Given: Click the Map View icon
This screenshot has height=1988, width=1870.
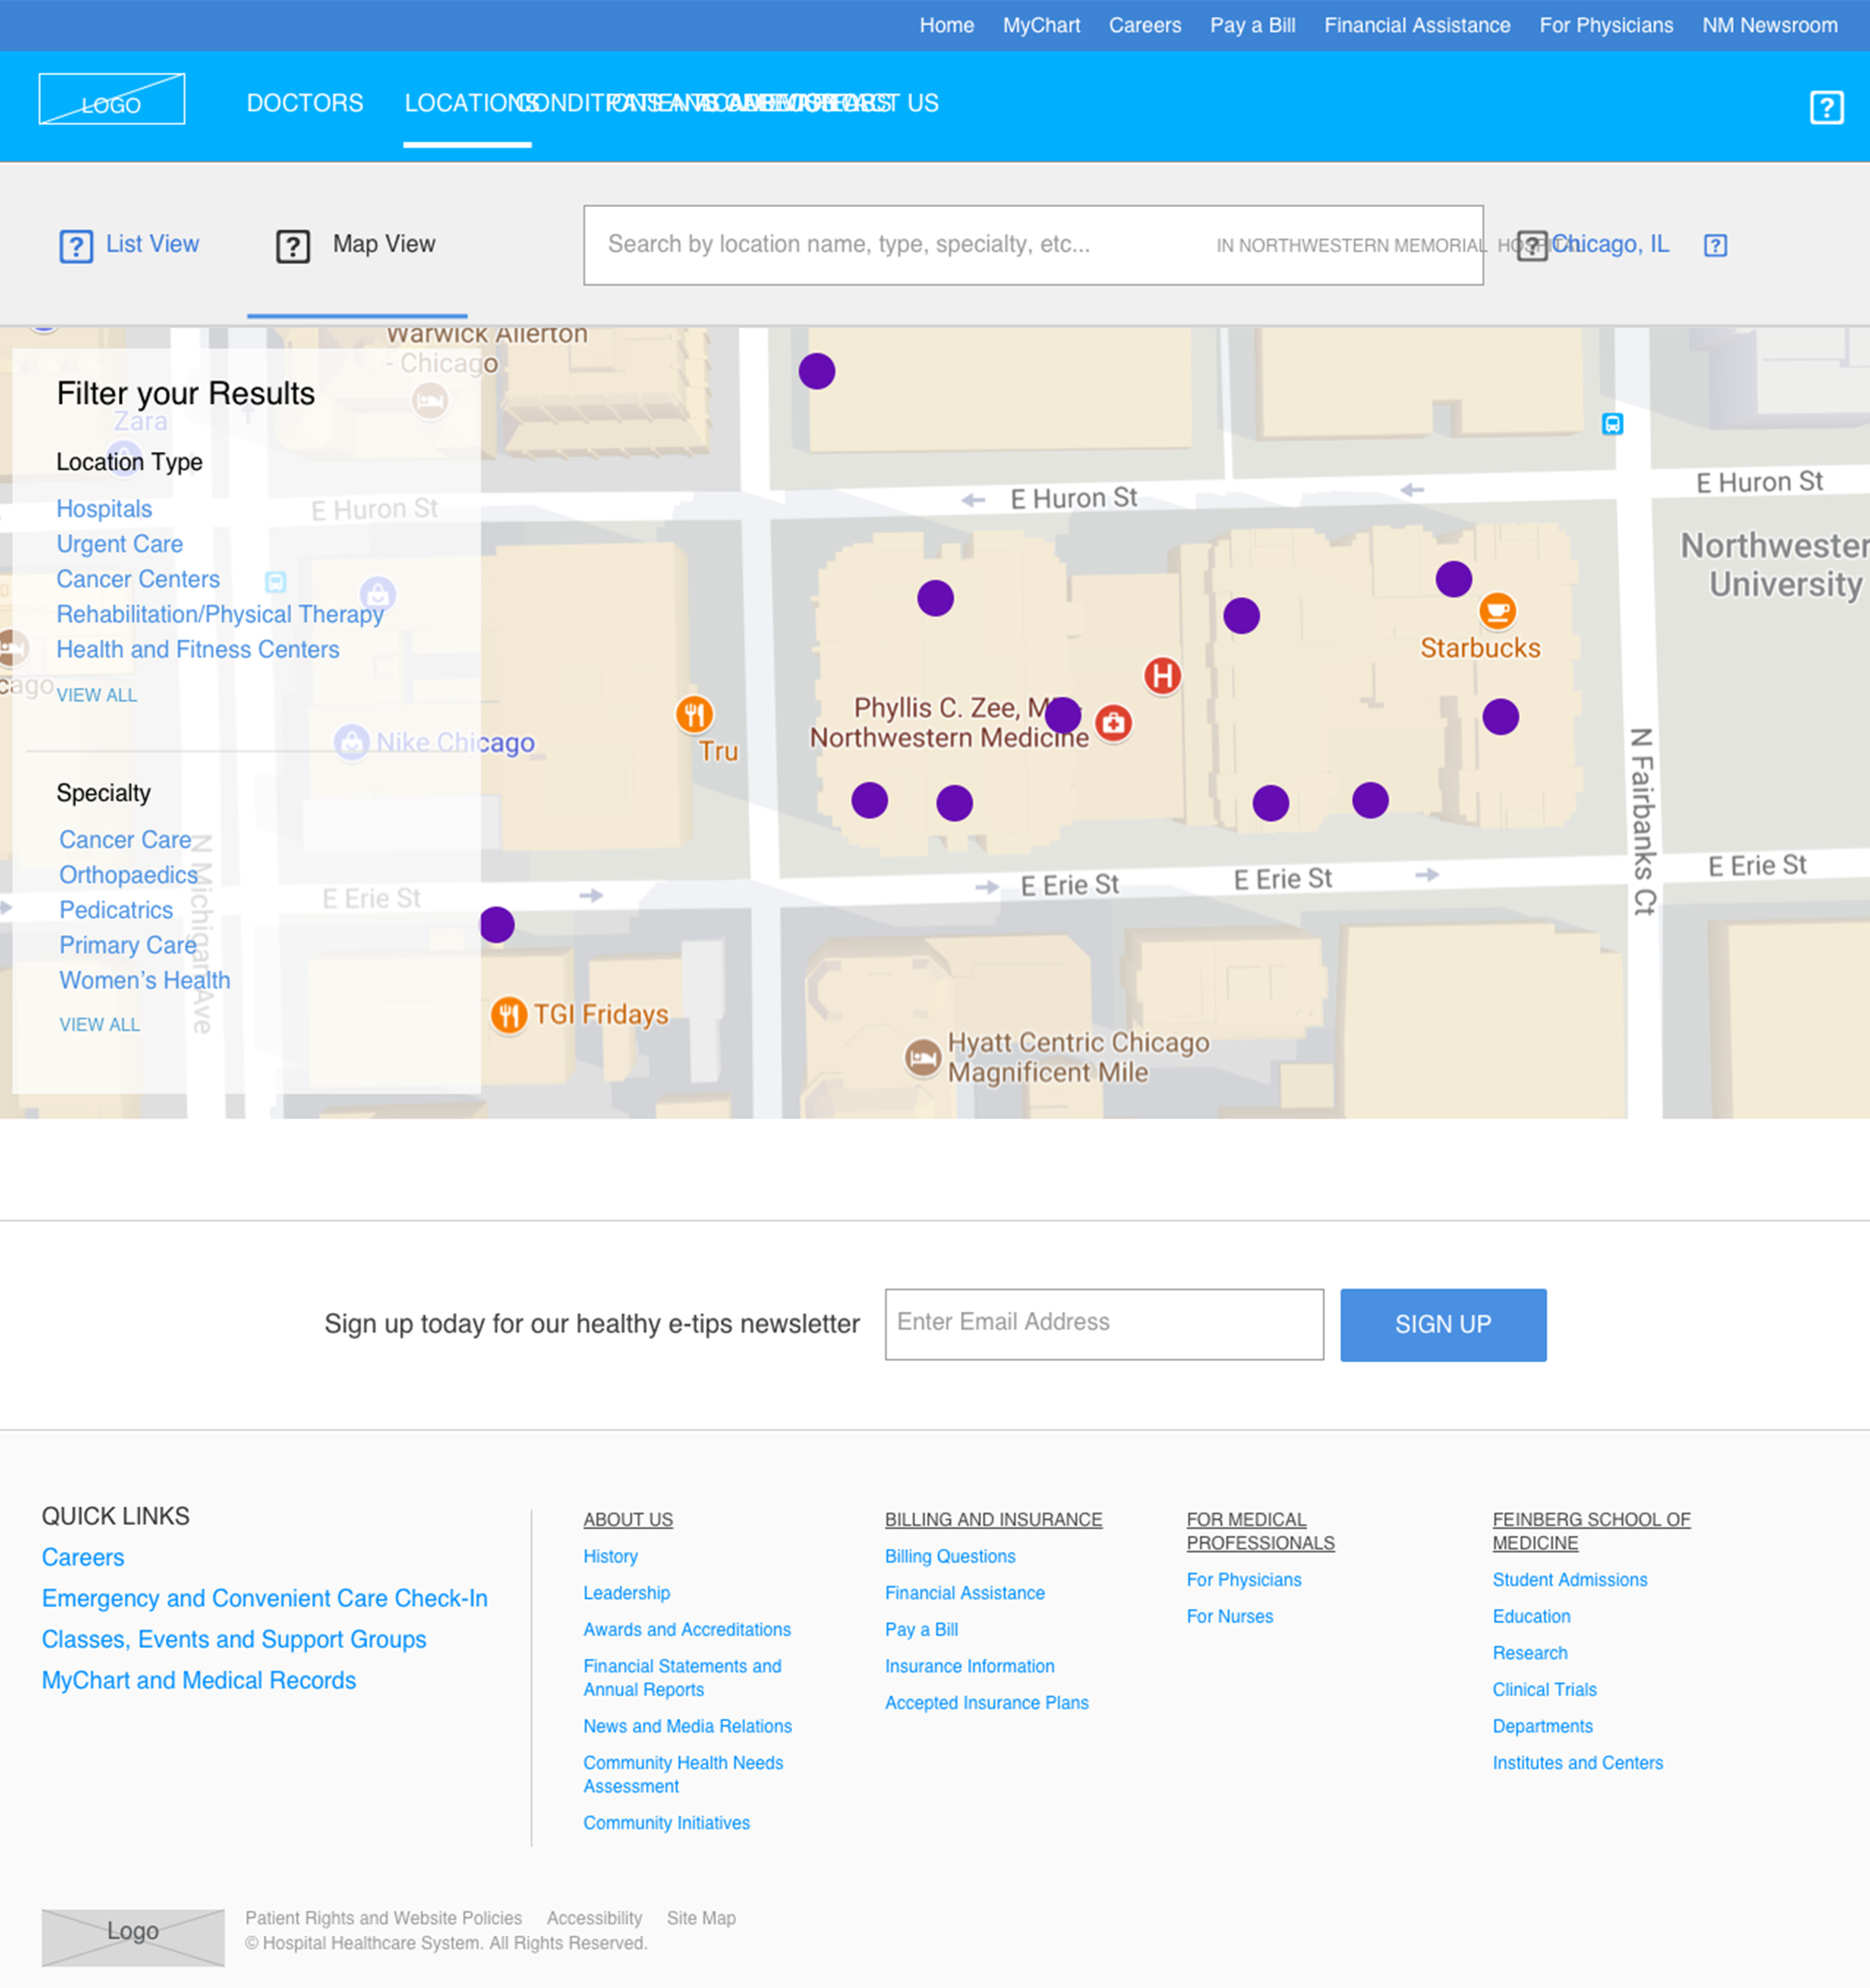Looking at the screenshot, I should [293, 246].
